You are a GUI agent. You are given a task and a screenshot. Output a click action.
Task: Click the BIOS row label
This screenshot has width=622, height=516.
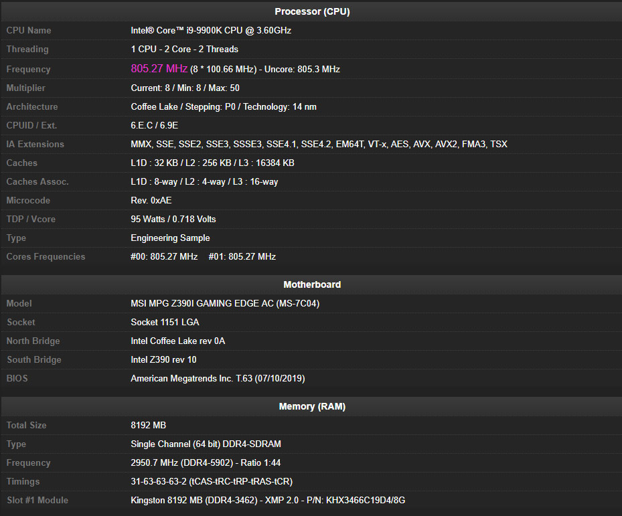(x=17, y=378)
